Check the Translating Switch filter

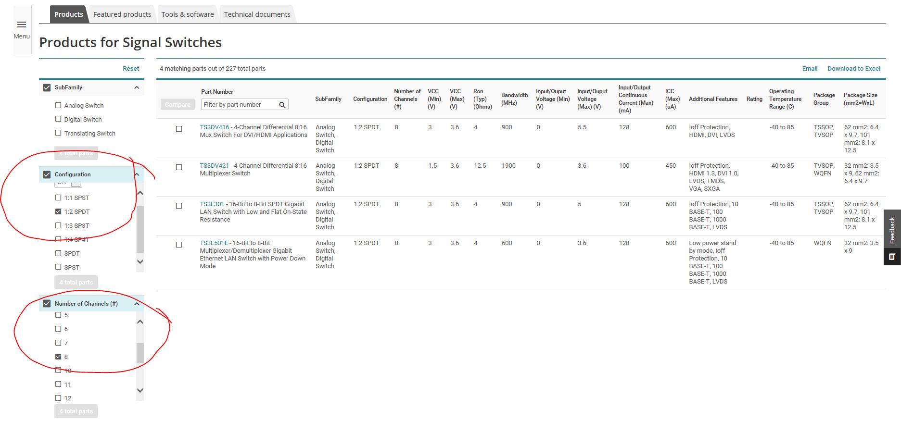tap(58, 133)
